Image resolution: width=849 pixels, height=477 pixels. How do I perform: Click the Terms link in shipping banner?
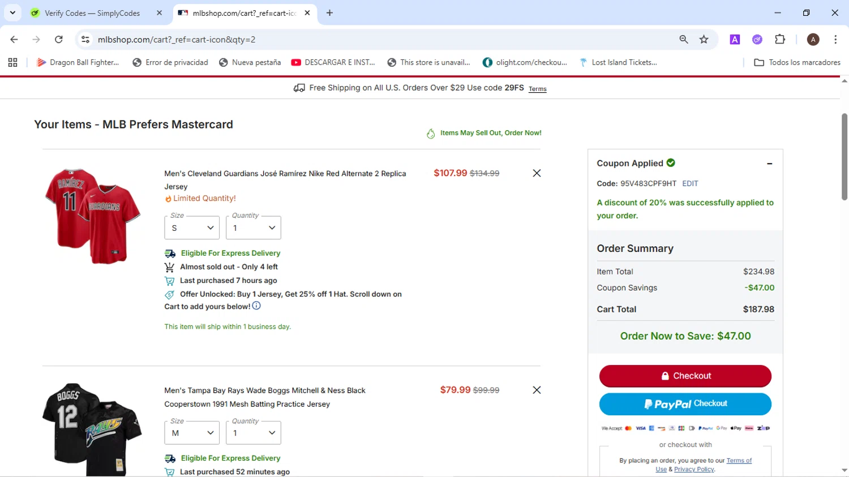[x=538, y=89]
